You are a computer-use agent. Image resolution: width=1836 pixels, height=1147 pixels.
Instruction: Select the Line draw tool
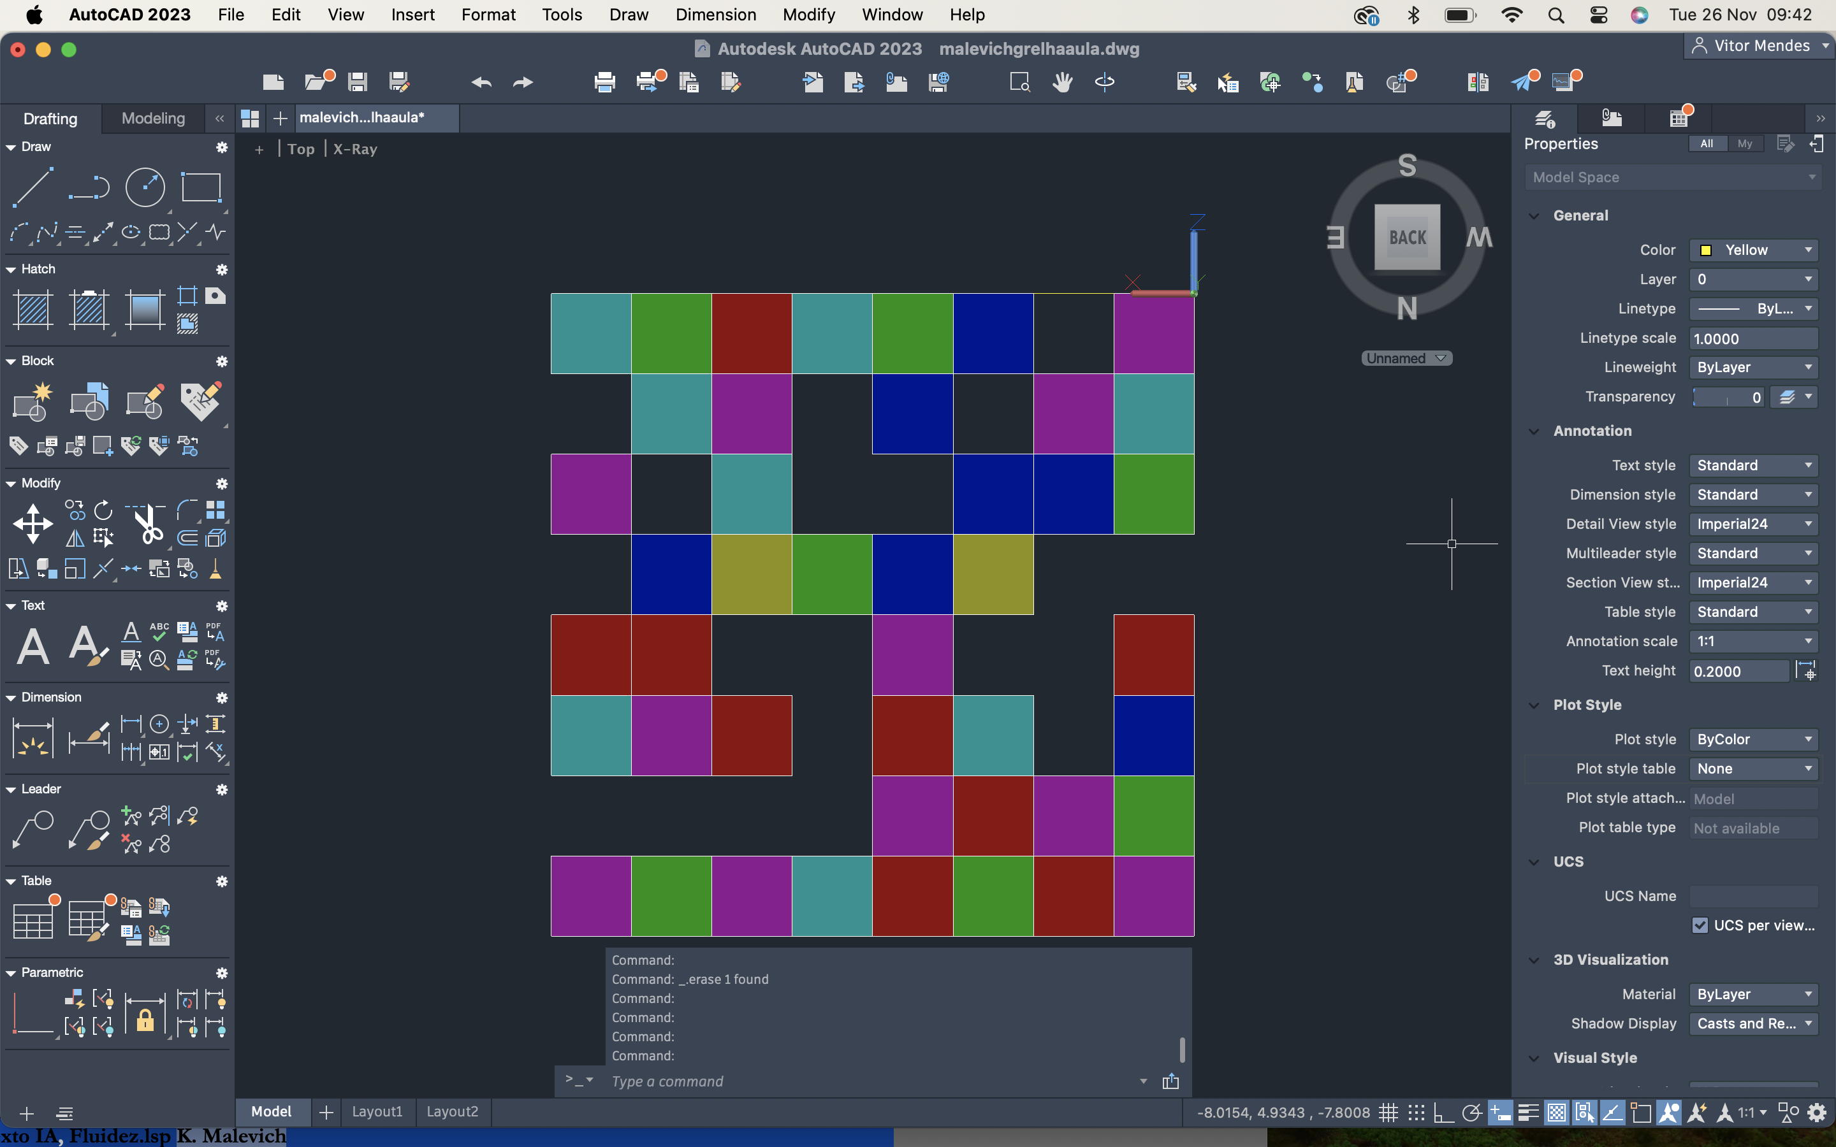pos(33,187)
